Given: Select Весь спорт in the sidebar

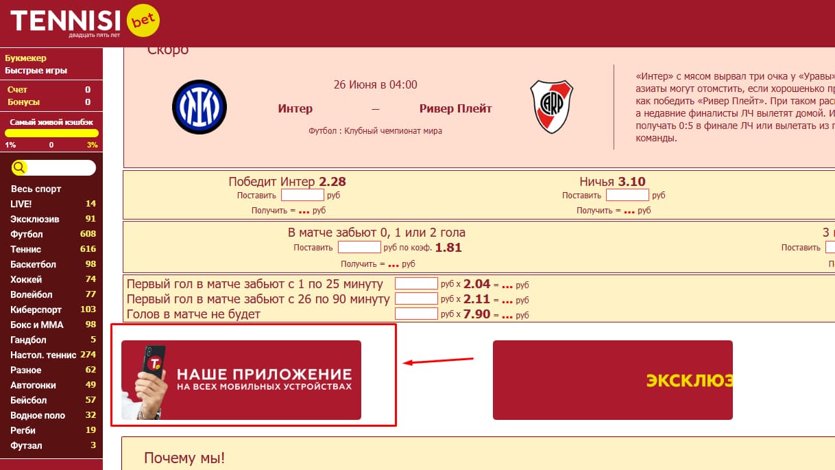Looking at the screenshot, I should [x=36, y=189].
